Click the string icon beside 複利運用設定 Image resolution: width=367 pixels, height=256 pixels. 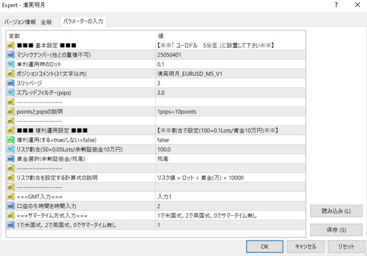pyautogui.click(x=10, y=130)
